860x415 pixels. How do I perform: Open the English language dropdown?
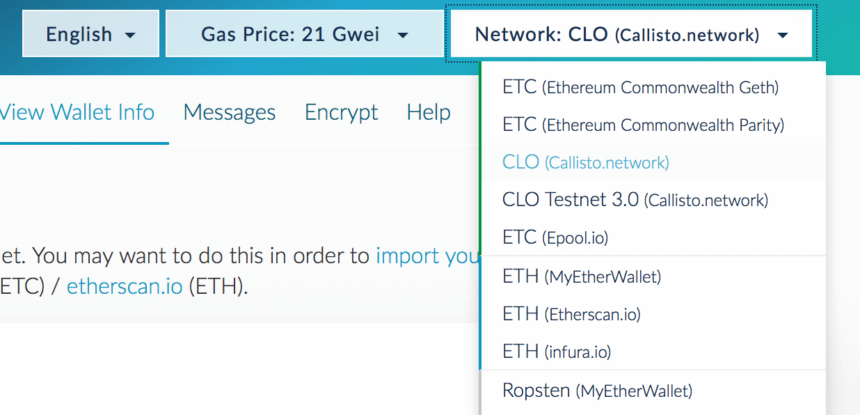(90, 34)
